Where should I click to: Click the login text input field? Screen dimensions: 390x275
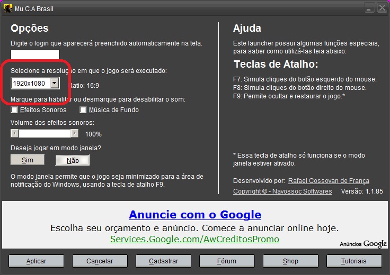pyautogui.click(x=35, y=54)
